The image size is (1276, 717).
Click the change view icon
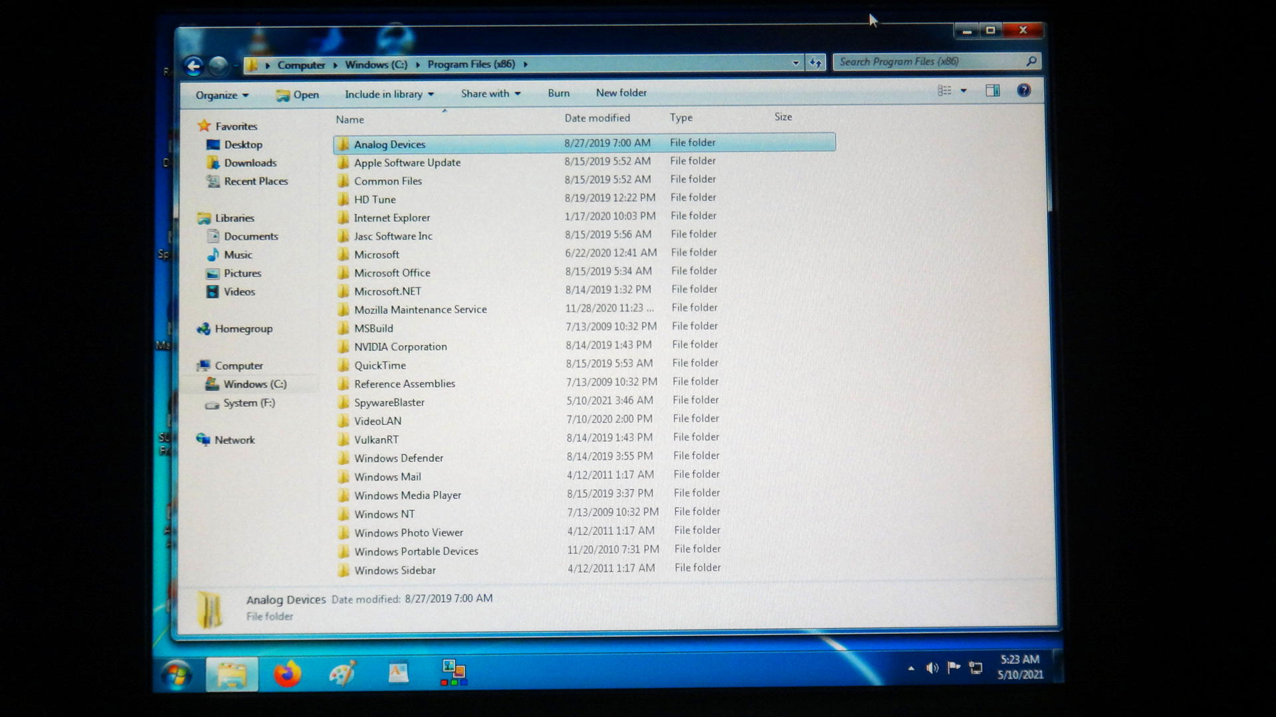pos(944,91)
